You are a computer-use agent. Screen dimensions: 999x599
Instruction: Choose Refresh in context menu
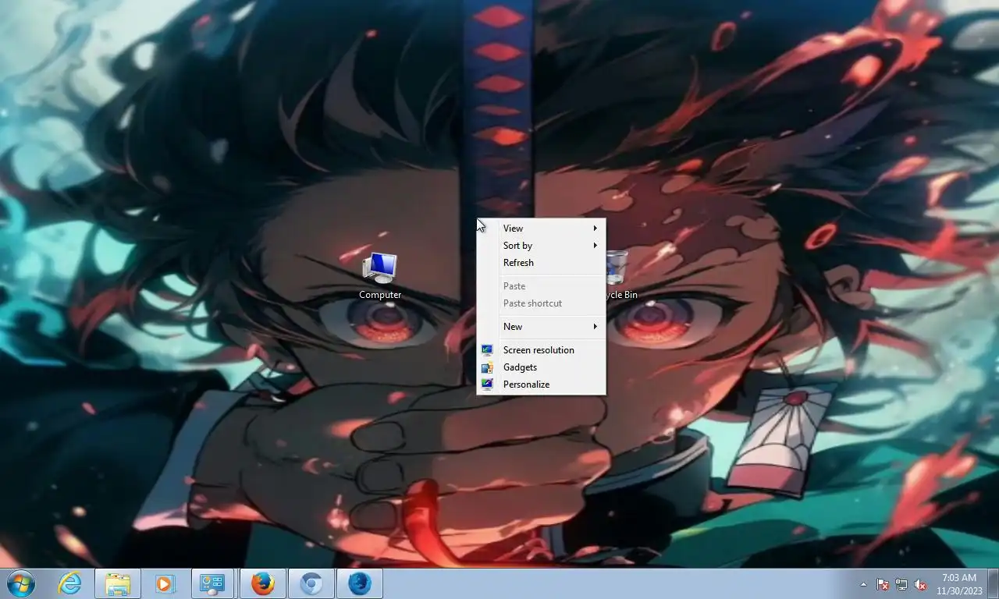(541, 263)
